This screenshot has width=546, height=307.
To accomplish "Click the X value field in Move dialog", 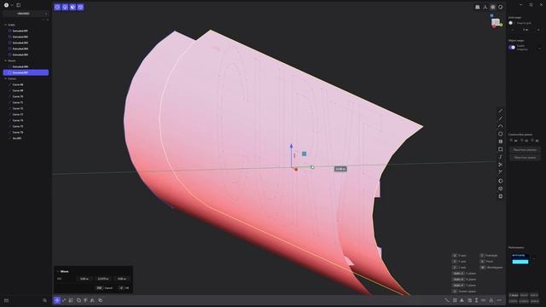I will [84, 279].
